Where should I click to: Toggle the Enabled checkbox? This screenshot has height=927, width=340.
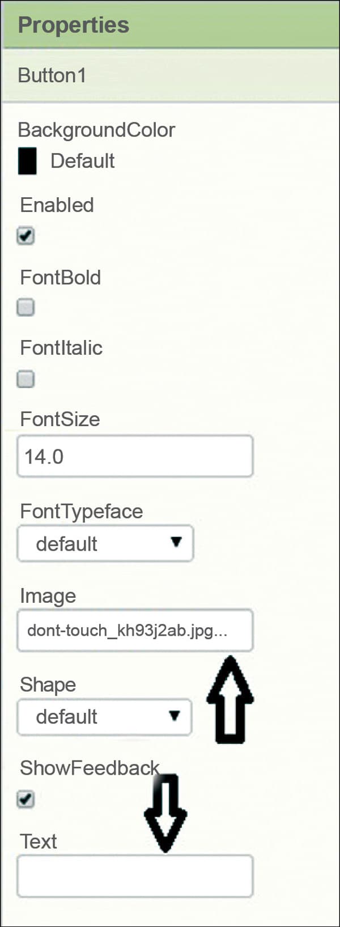[x=25, y=236]
